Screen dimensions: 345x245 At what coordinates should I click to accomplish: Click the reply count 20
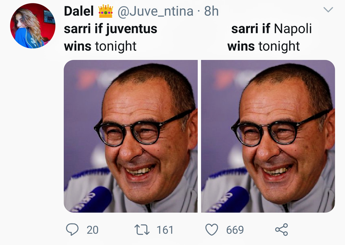pyautogui.click(x=93, y=230)
